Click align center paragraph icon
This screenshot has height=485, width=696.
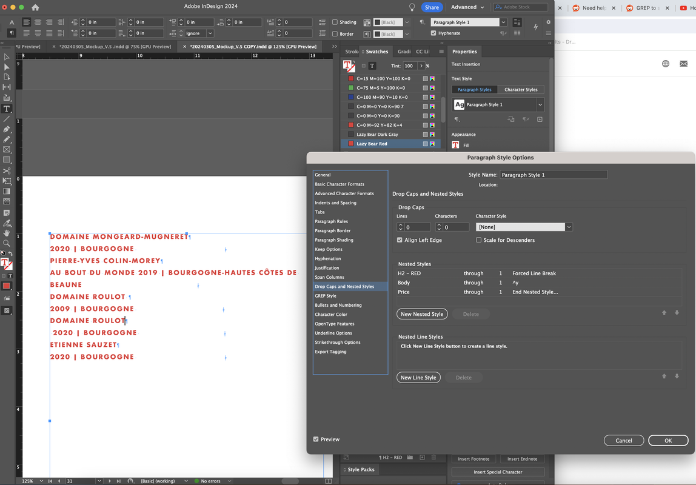tap(38, 22)
